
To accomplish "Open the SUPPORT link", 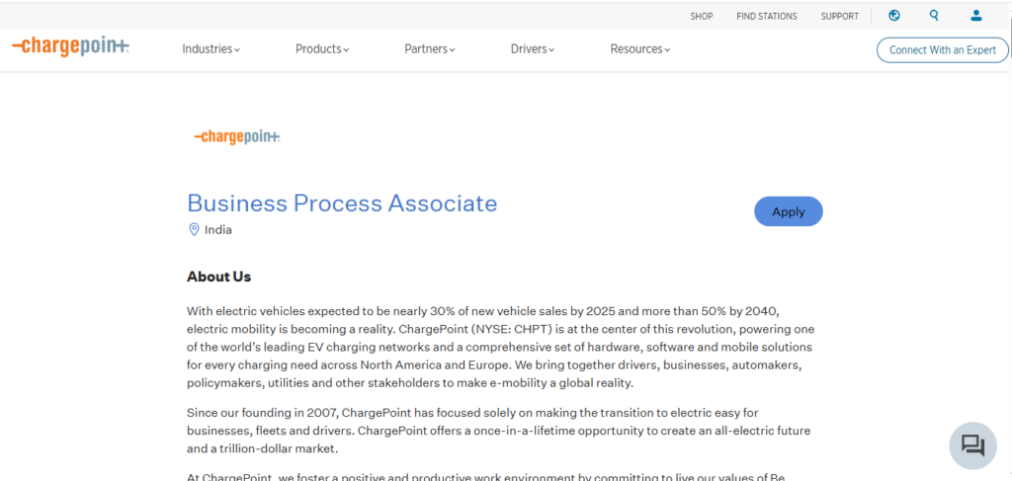I will (840, 17).
